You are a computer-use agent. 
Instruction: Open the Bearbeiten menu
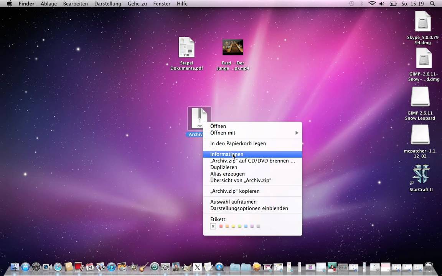[x=75, y=4]
